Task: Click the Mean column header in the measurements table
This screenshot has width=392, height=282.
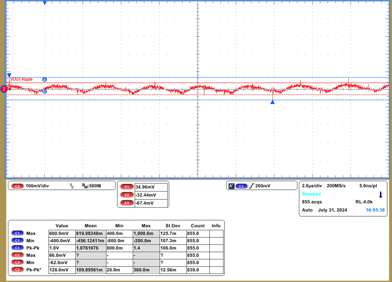Action: point(90,226)
